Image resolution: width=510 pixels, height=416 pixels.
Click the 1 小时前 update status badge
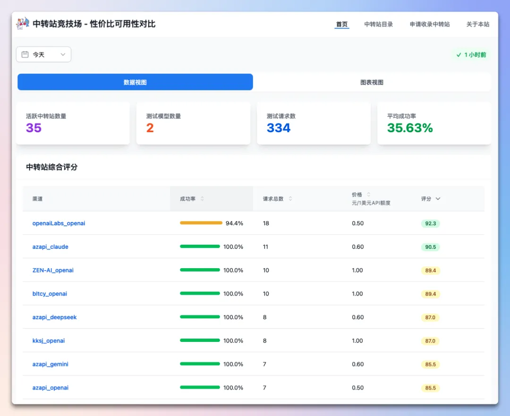click(x=471, y=55)
